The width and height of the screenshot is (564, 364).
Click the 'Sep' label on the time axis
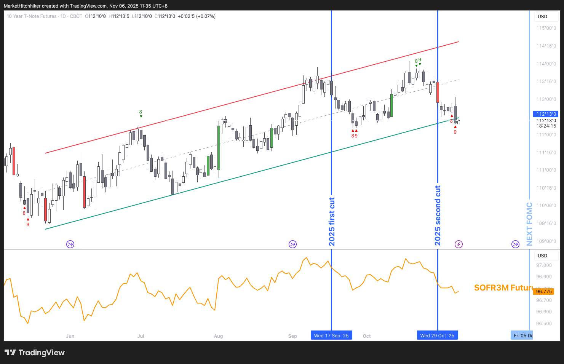pos(292,336)
